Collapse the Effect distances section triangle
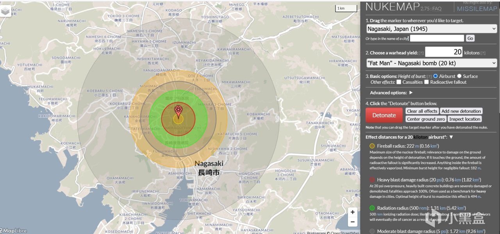This screenshot has width=500, height=234. [451, 137]
